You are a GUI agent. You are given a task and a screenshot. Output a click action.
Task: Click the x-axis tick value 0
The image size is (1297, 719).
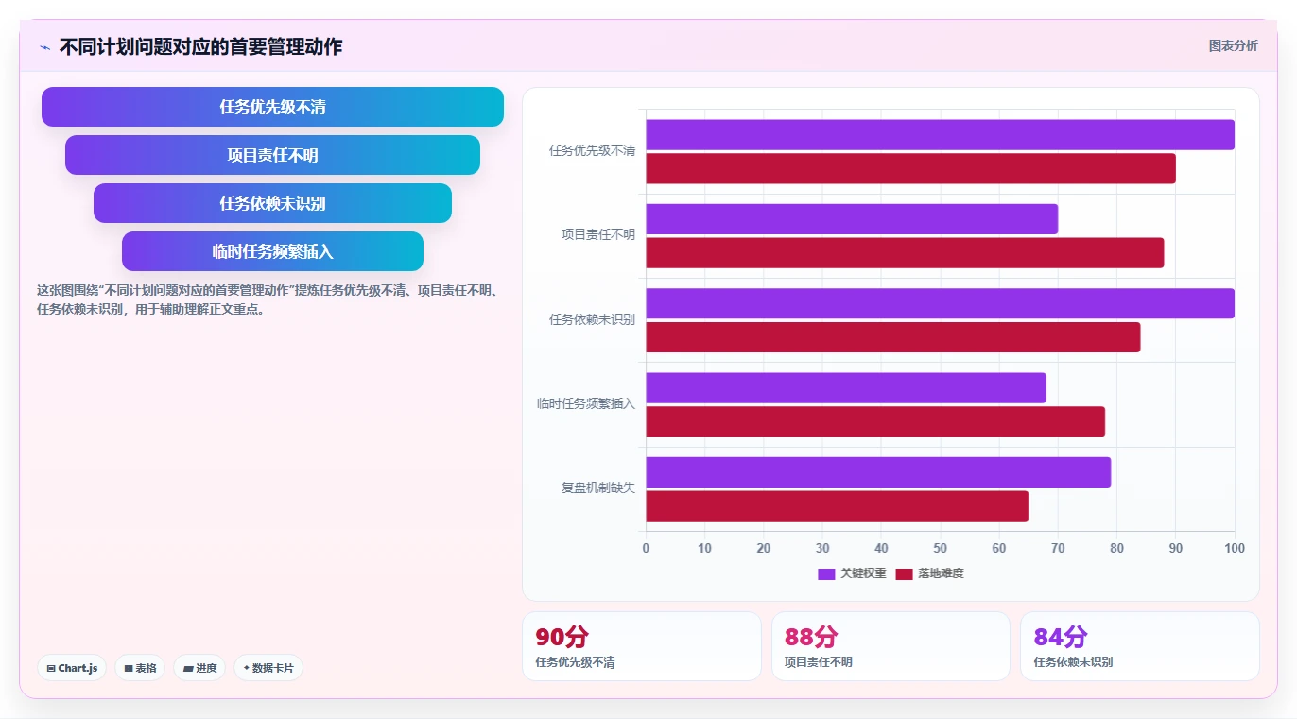(x=646, y=548)
